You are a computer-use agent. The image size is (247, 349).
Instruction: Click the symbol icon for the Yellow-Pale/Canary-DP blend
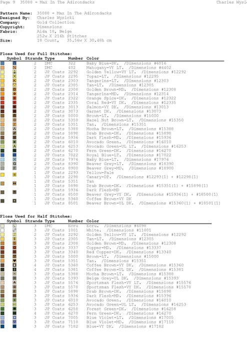click(14, 175)
